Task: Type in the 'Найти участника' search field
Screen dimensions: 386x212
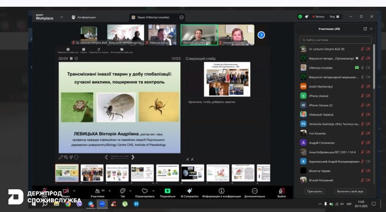Action: (x=336, y=40)
